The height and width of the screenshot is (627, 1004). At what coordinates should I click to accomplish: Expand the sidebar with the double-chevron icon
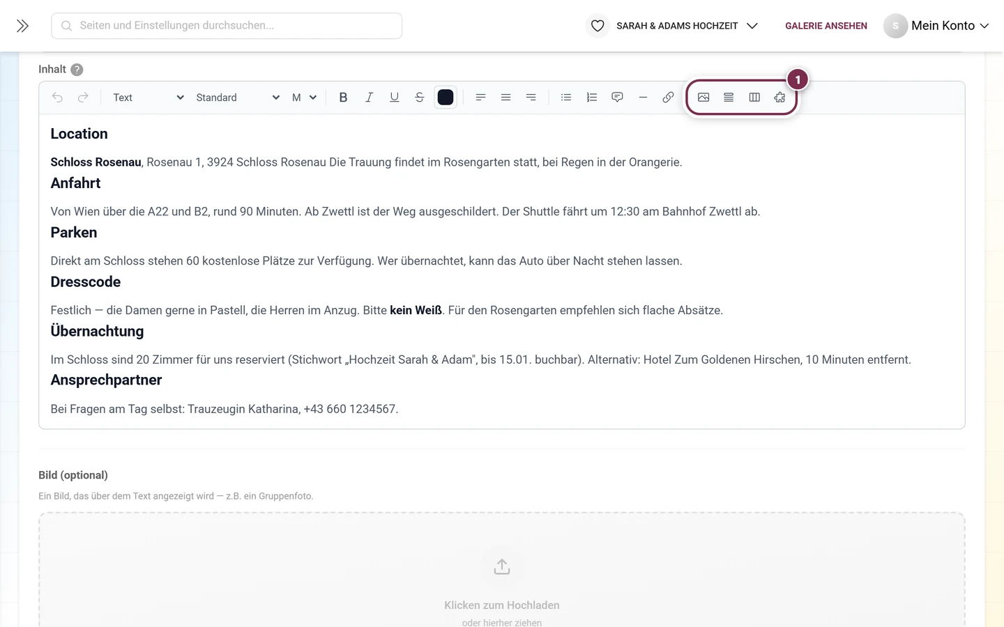pos(22,26)
